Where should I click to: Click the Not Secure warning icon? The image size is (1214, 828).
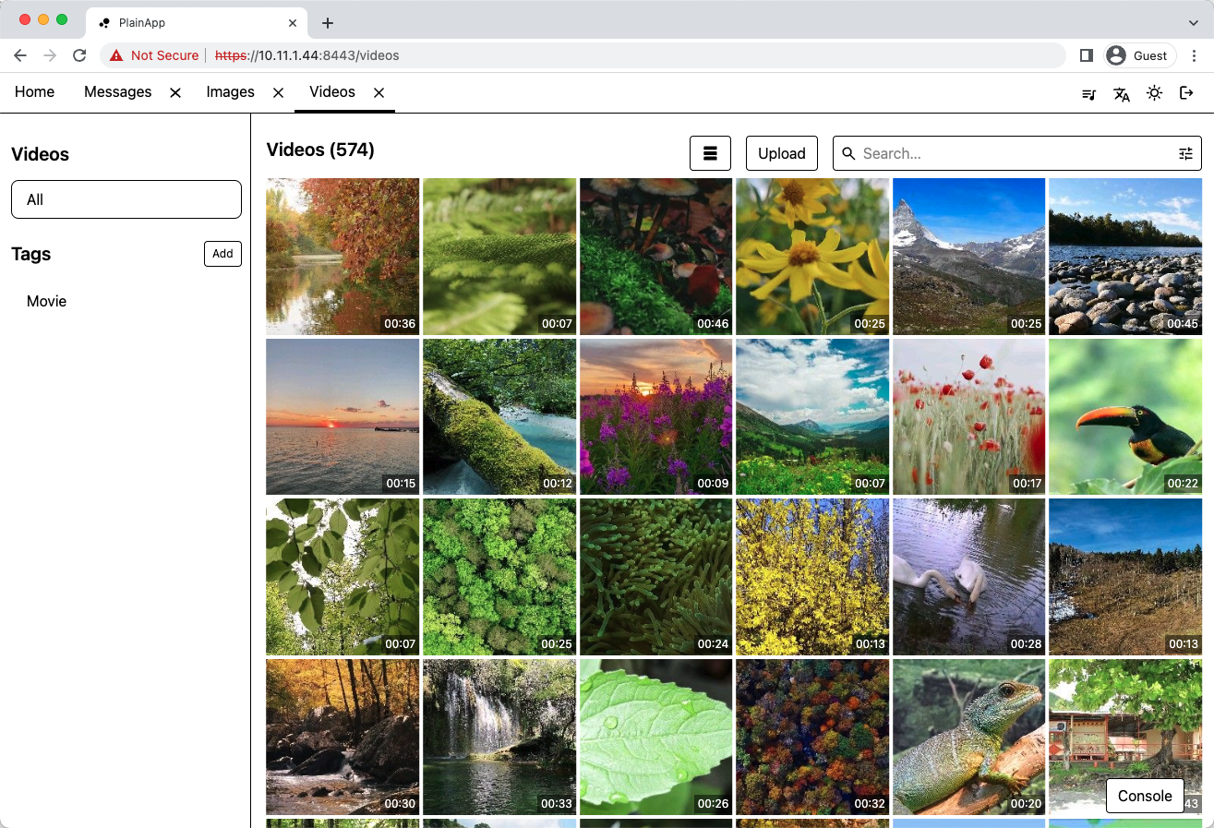[116, 55]
